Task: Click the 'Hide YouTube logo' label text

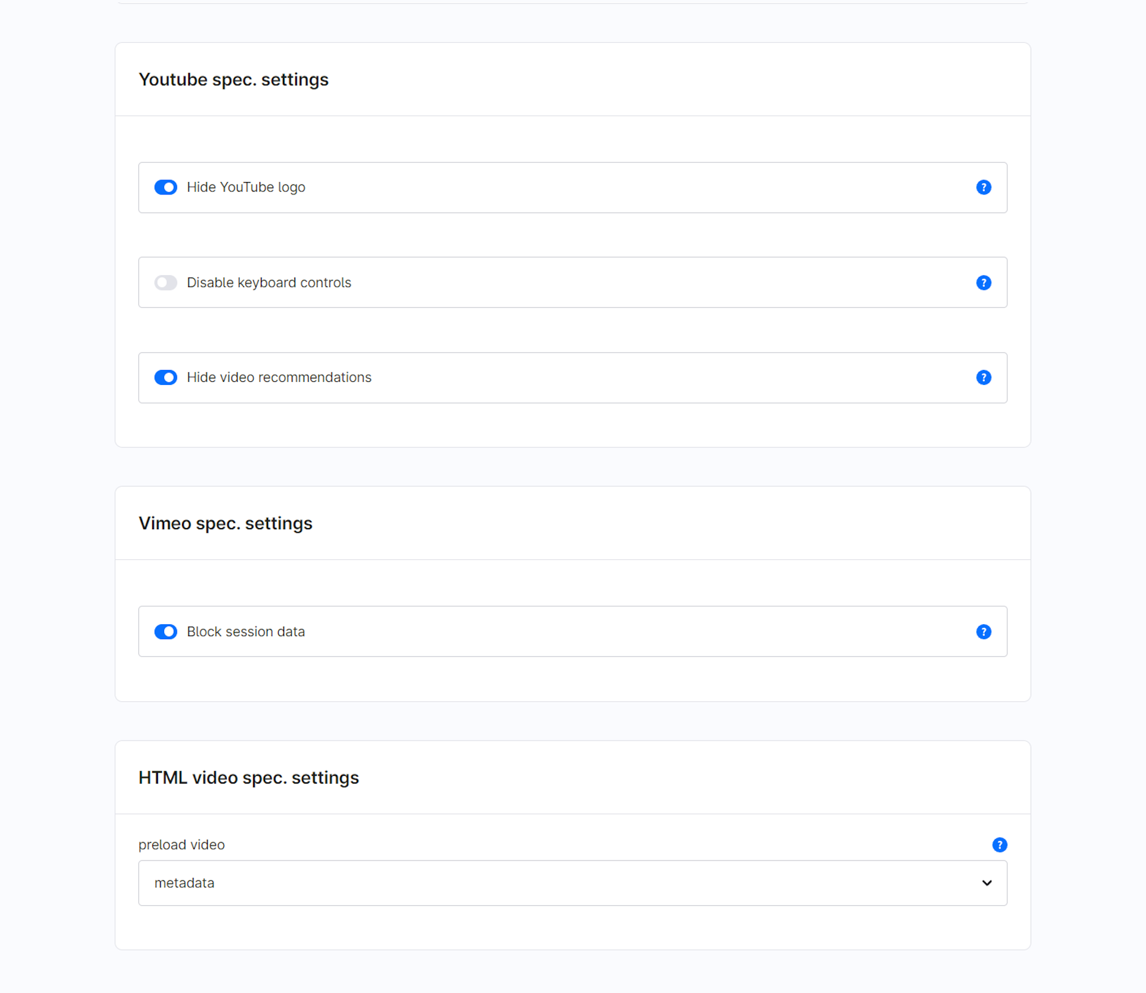Action: [246, 187]
